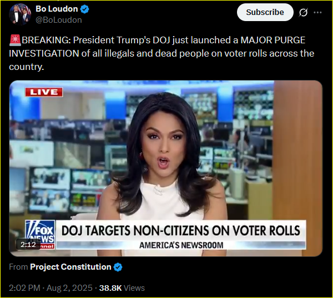
Task: Click the verified badge next to Project Constitution
Action: point(118,267)
